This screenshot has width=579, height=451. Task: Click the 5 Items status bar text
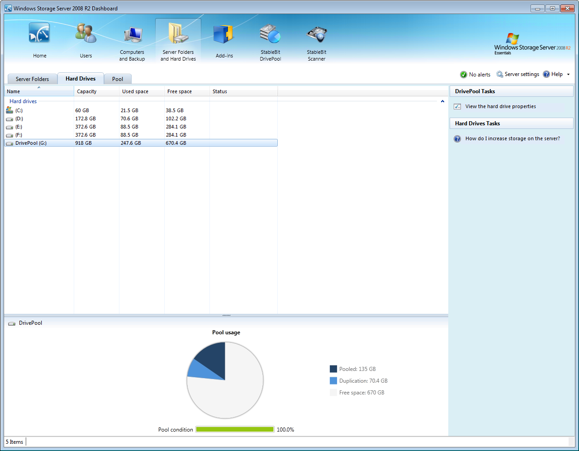point(14,442)
